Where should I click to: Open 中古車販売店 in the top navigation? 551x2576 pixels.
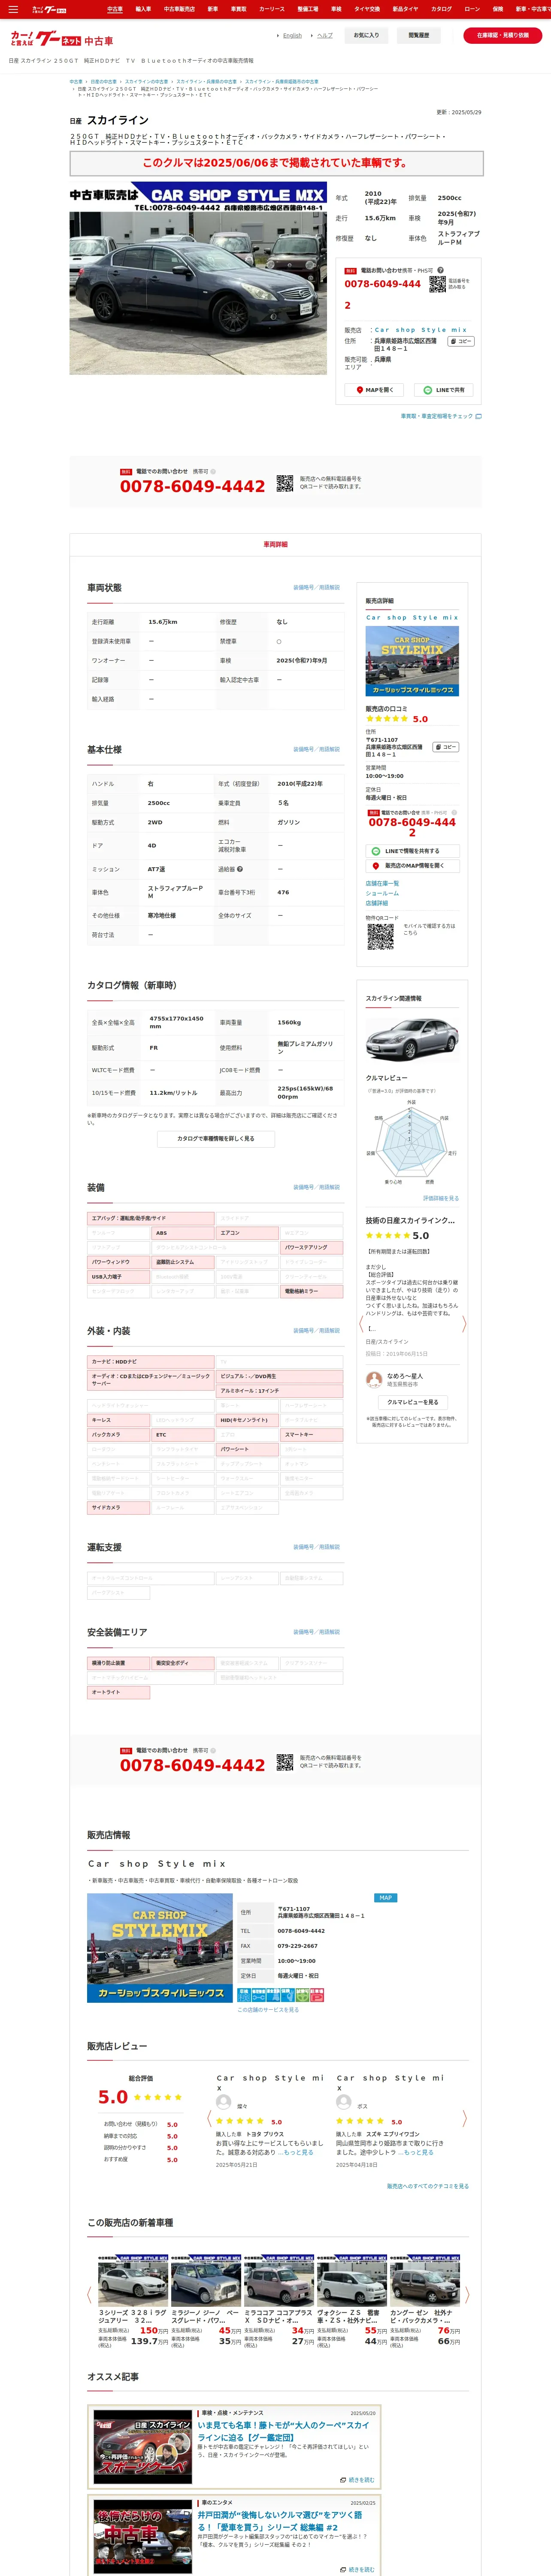179,9
